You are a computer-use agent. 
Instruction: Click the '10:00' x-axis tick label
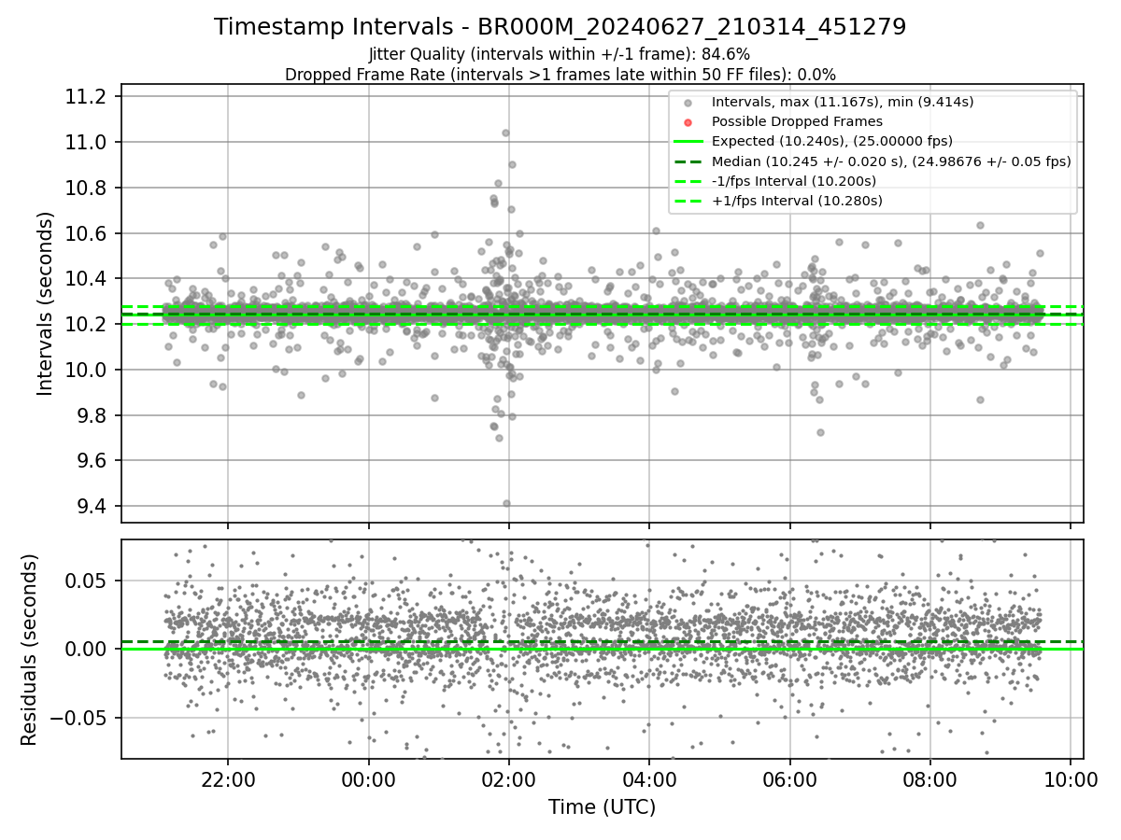coord(1071,778)
